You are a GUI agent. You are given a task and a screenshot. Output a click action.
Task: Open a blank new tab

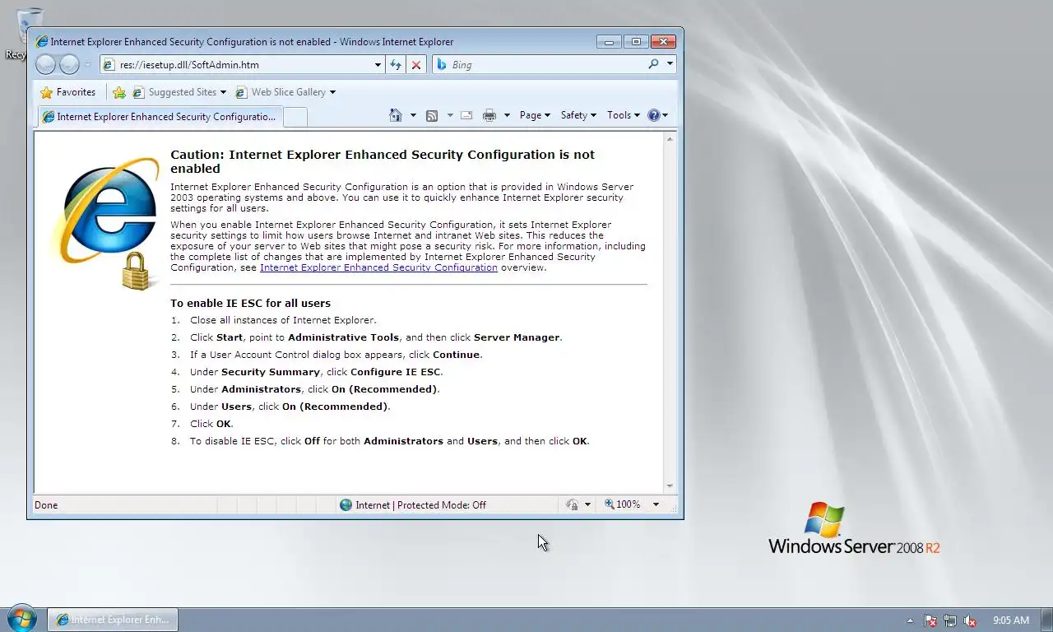coord(295,117)
